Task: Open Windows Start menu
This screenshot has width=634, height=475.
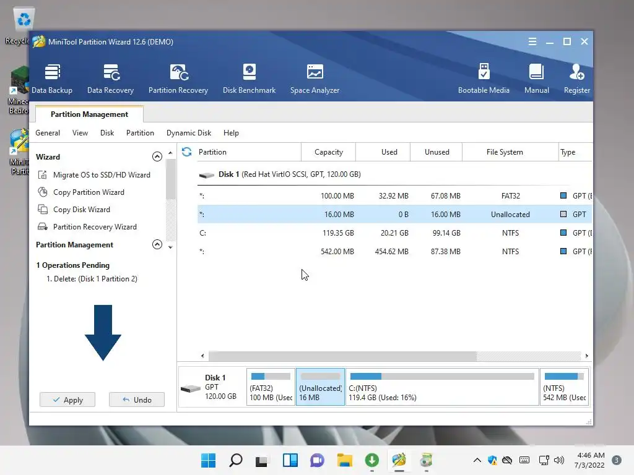Action: (208, 460)
